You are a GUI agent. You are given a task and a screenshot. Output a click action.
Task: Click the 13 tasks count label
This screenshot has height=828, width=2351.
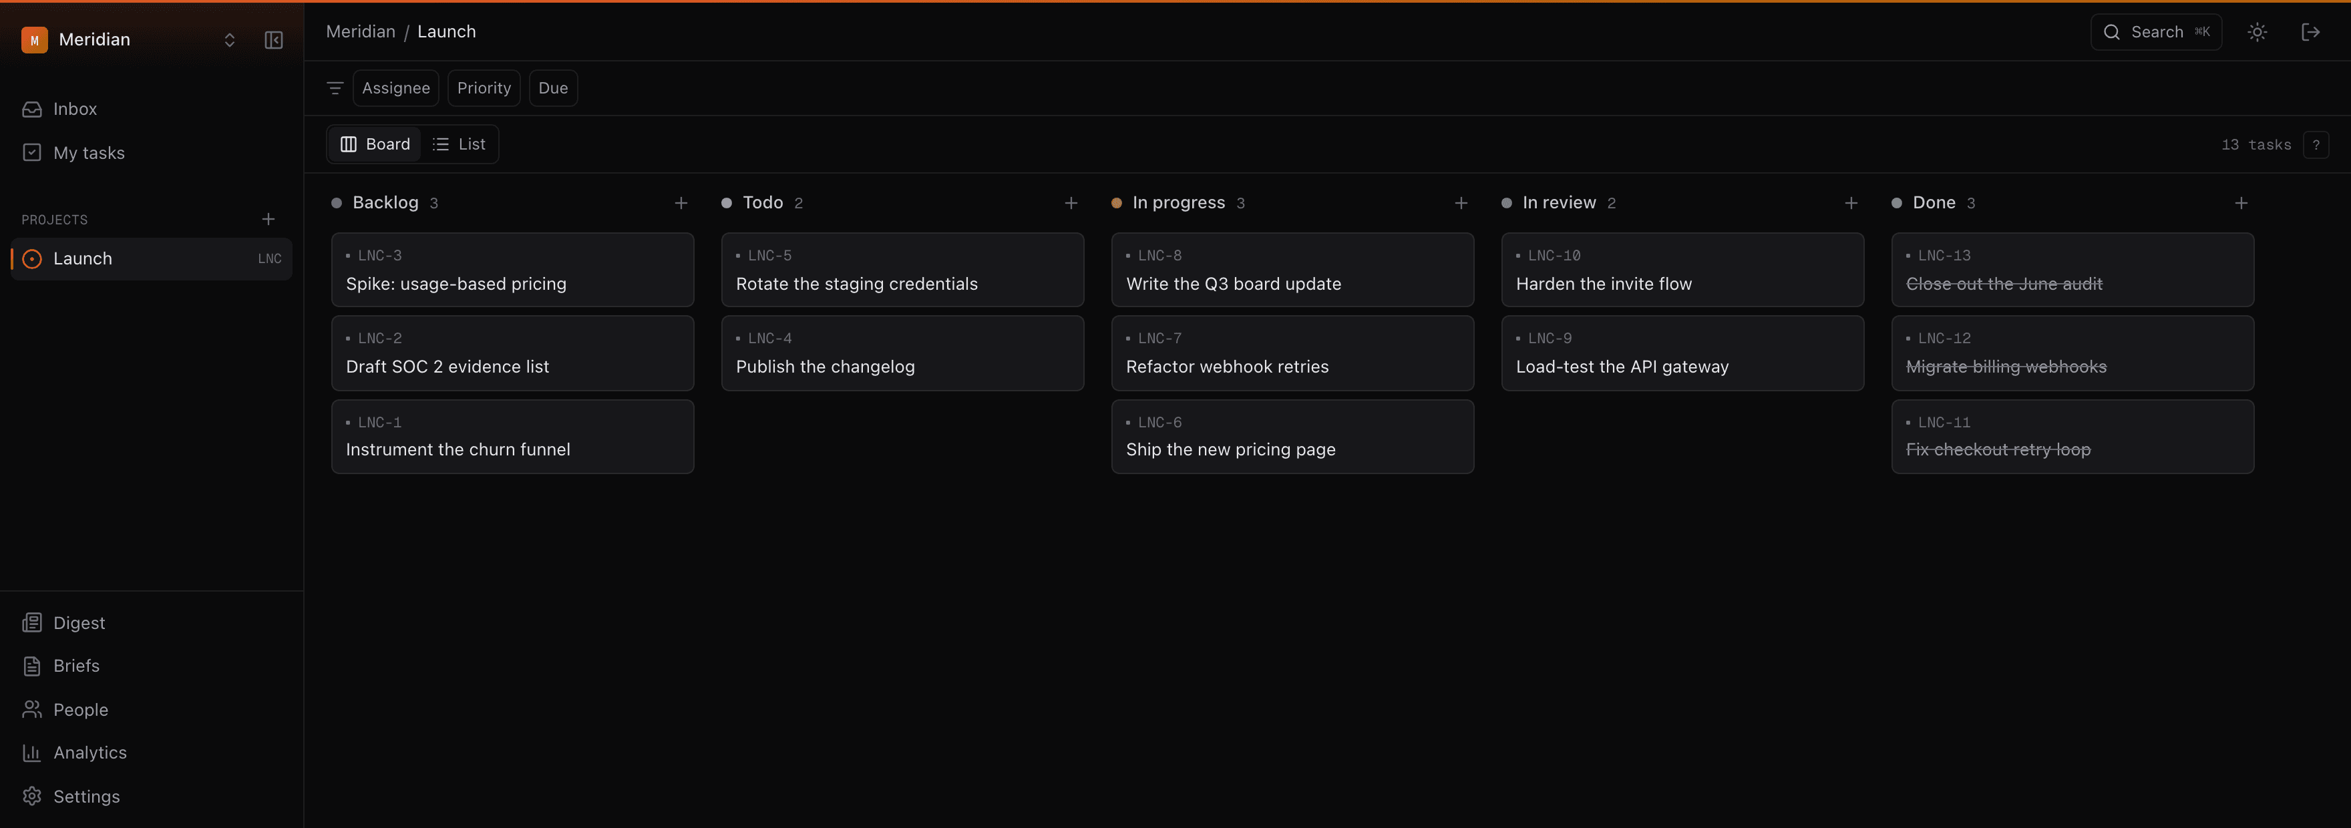(x=2256, y=145)
